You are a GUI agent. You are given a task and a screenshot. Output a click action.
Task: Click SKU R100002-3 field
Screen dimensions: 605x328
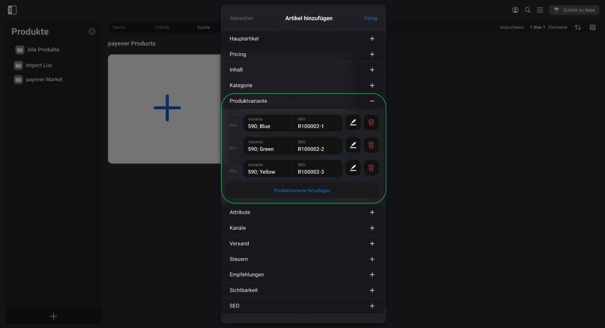pyautogui.click(x=318, y=168)
